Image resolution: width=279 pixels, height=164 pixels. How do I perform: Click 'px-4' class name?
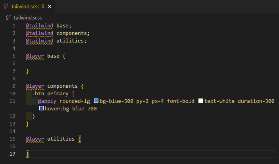158,101
